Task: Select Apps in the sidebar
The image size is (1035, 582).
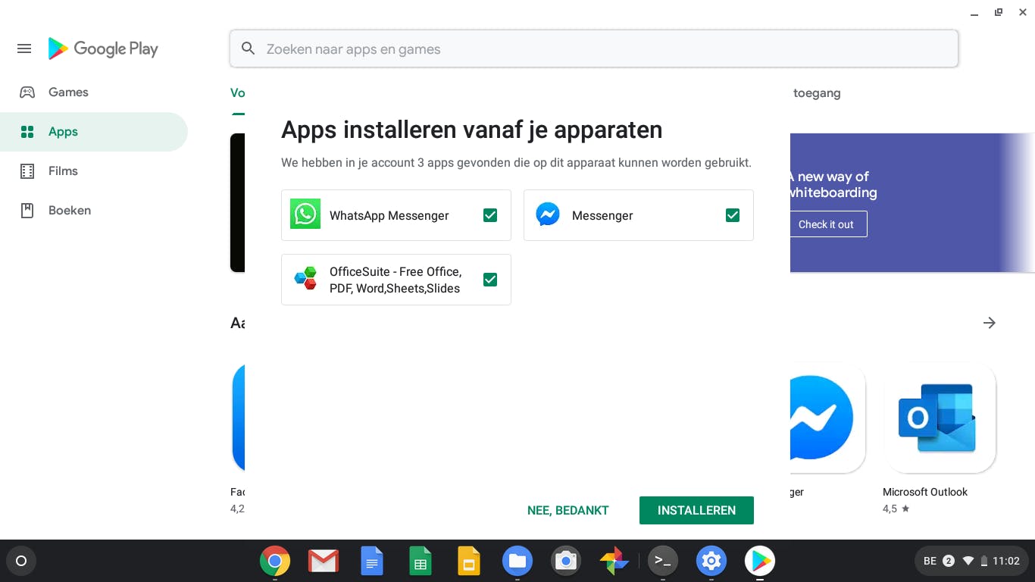Action: [x=94, y=132]
